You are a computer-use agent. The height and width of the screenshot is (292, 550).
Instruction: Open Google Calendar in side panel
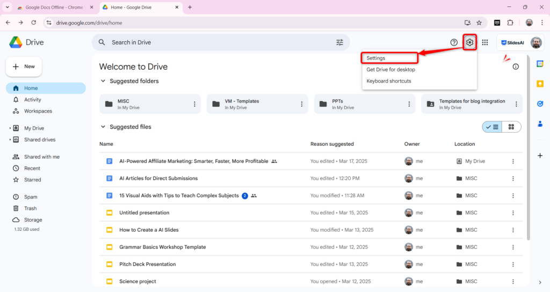[540, 64]
